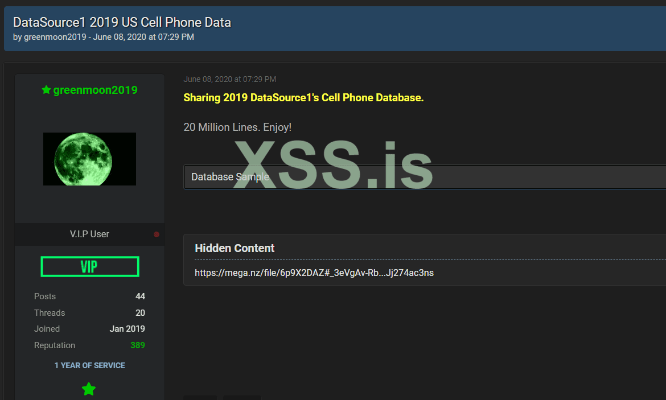
Task: Click the green VIP badge
Action: (89, 266)
